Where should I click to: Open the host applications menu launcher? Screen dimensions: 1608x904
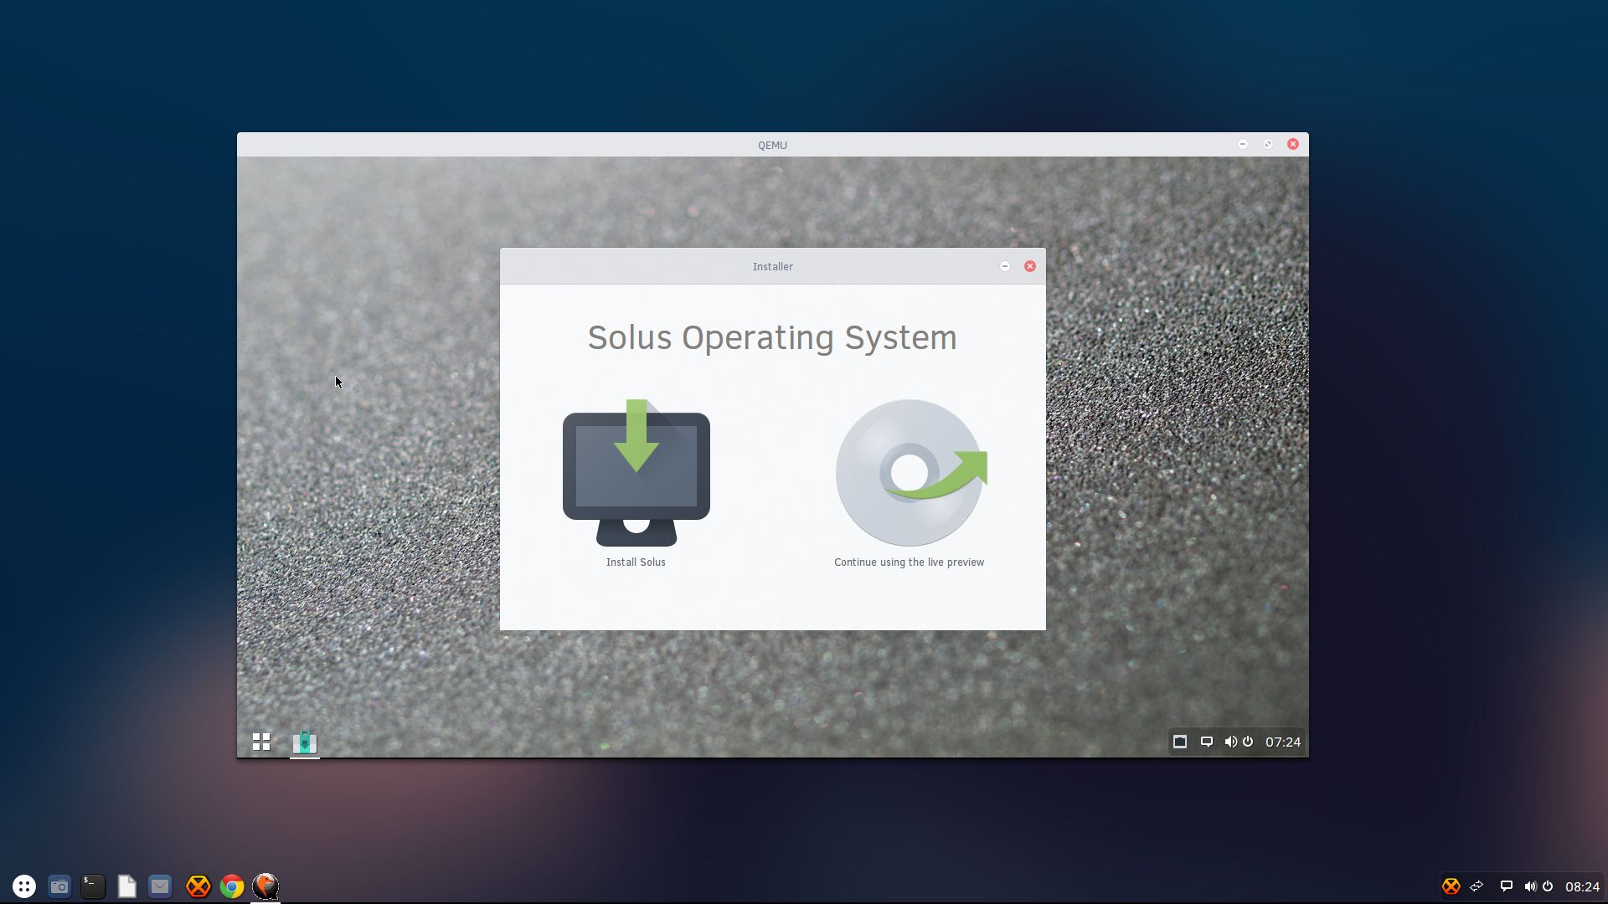[x=24, y=886]
